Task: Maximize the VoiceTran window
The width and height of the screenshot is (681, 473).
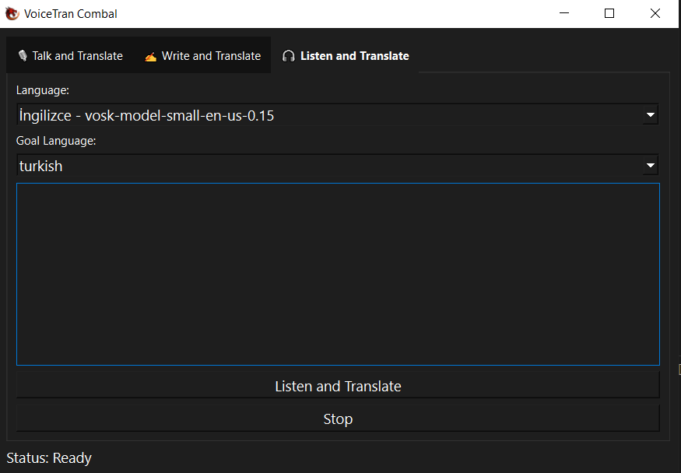Action: [x=609, y=13]
